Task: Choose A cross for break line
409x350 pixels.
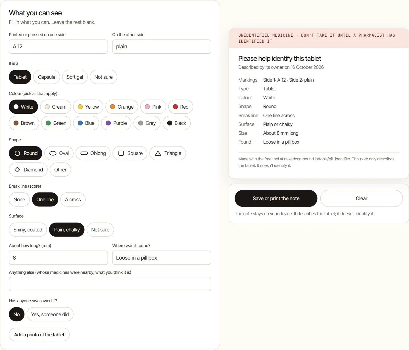Action: (x=73, y=200)
